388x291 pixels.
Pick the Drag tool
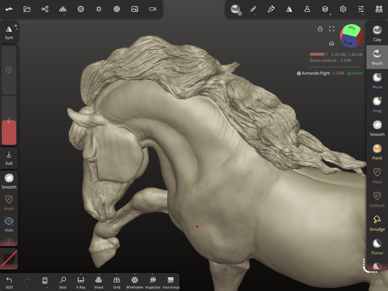[x=377, y=105]
